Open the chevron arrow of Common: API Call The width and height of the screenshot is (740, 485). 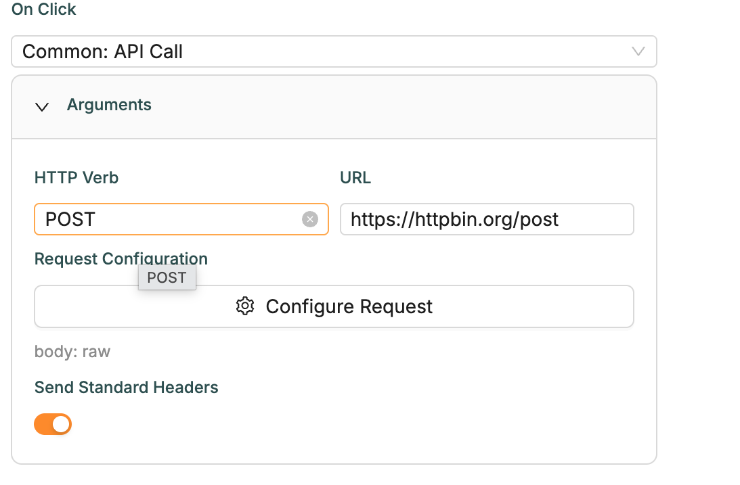tap(638, 51)
